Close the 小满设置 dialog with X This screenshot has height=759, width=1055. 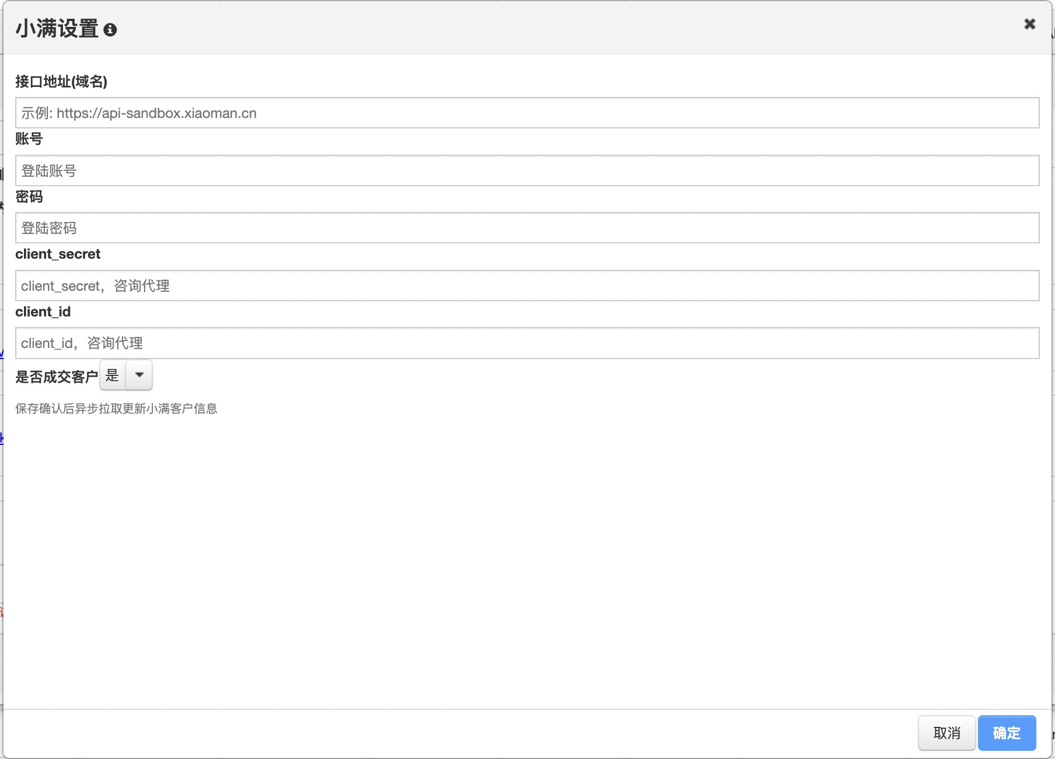pyautogui.click(x=1029, y=24)
